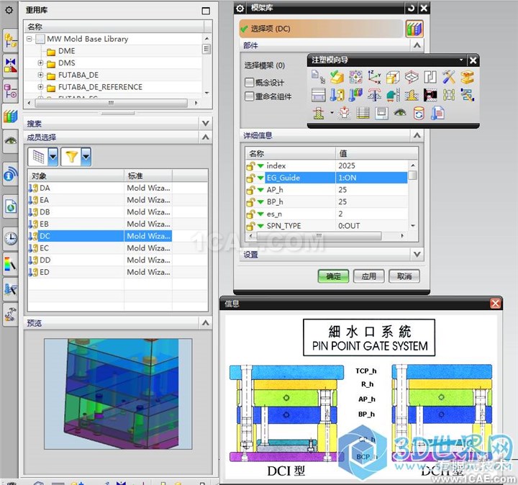Collapse the MW Mold Base Library tree node
This screenshot has height=485, width=518.
pos(29,39)
